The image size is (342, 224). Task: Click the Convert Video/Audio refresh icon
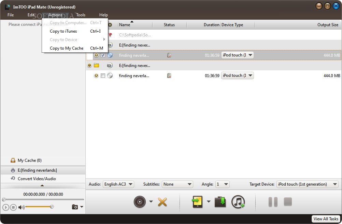click(x=13, y=178)
